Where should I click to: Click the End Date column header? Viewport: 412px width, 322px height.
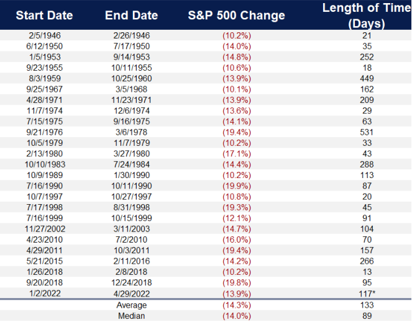[131, 15]
